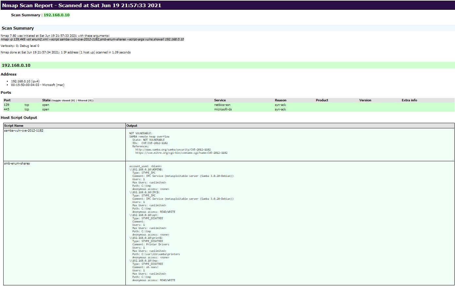Viewport: 455px width, 286px height.
Task: Click the Verbosity and Debug level line
Action: coord(20,46)
